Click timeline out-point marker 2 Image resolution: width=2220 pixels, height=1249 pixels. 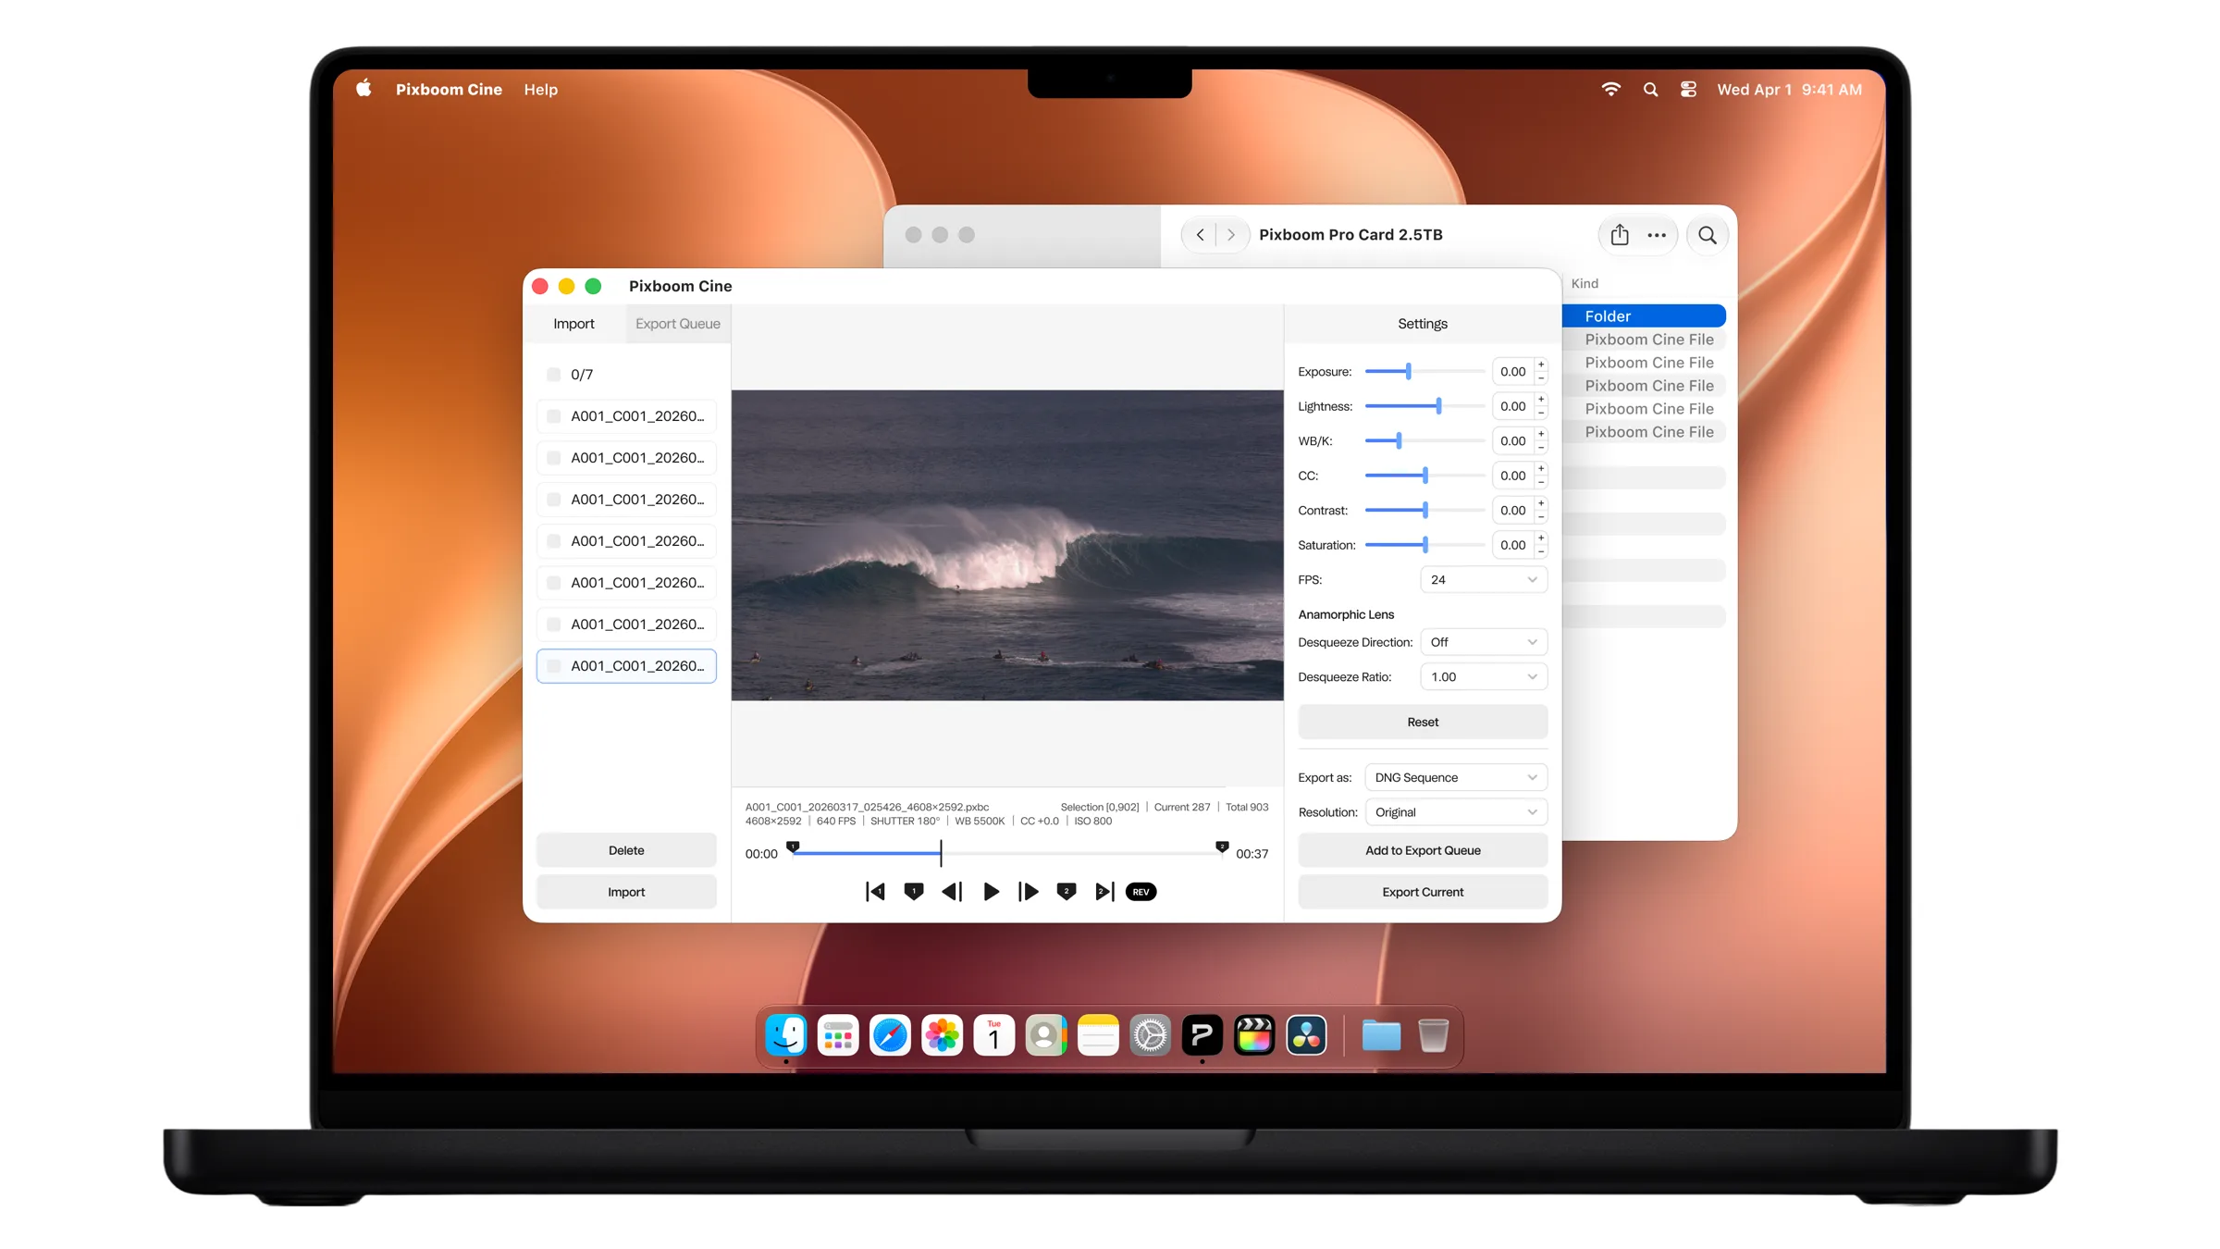point(1222,847)
